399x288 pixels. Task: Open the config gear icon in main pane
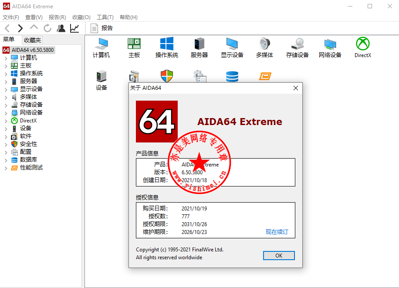point(200,76)
